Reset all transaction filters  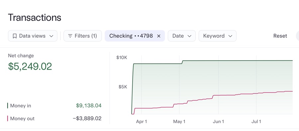(280, 36)
